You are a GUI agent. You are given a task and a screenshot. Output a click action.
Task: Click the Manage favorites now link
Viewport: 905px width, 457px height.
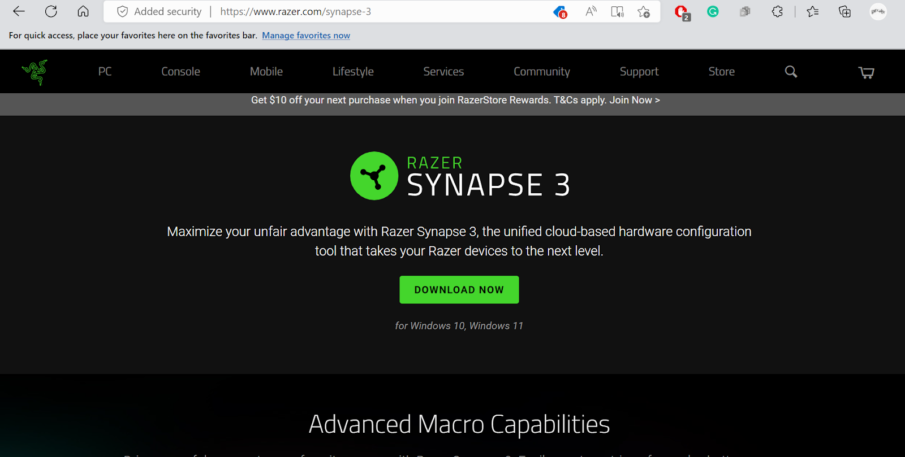click(306, 35)
